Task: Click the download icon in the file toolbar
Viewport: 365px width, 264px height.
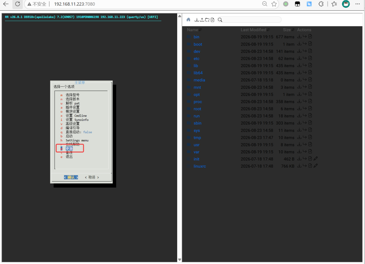Action: coord(197,20)
